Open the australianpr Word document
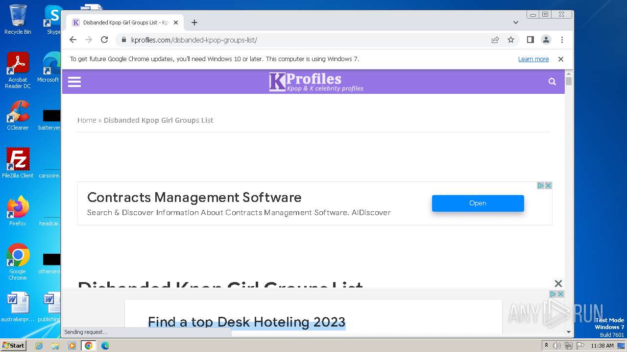 click(x=18, y=308)
